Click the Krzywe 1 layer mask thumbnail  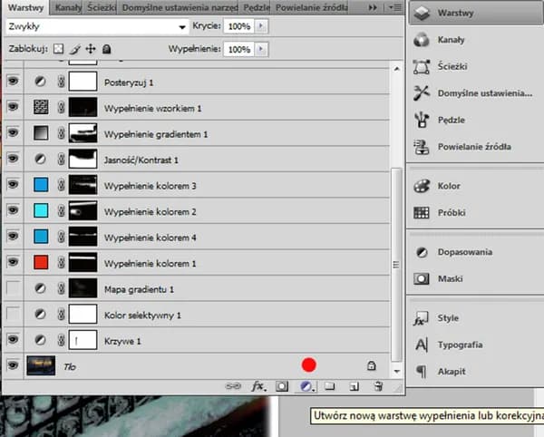tap(83, 340)
